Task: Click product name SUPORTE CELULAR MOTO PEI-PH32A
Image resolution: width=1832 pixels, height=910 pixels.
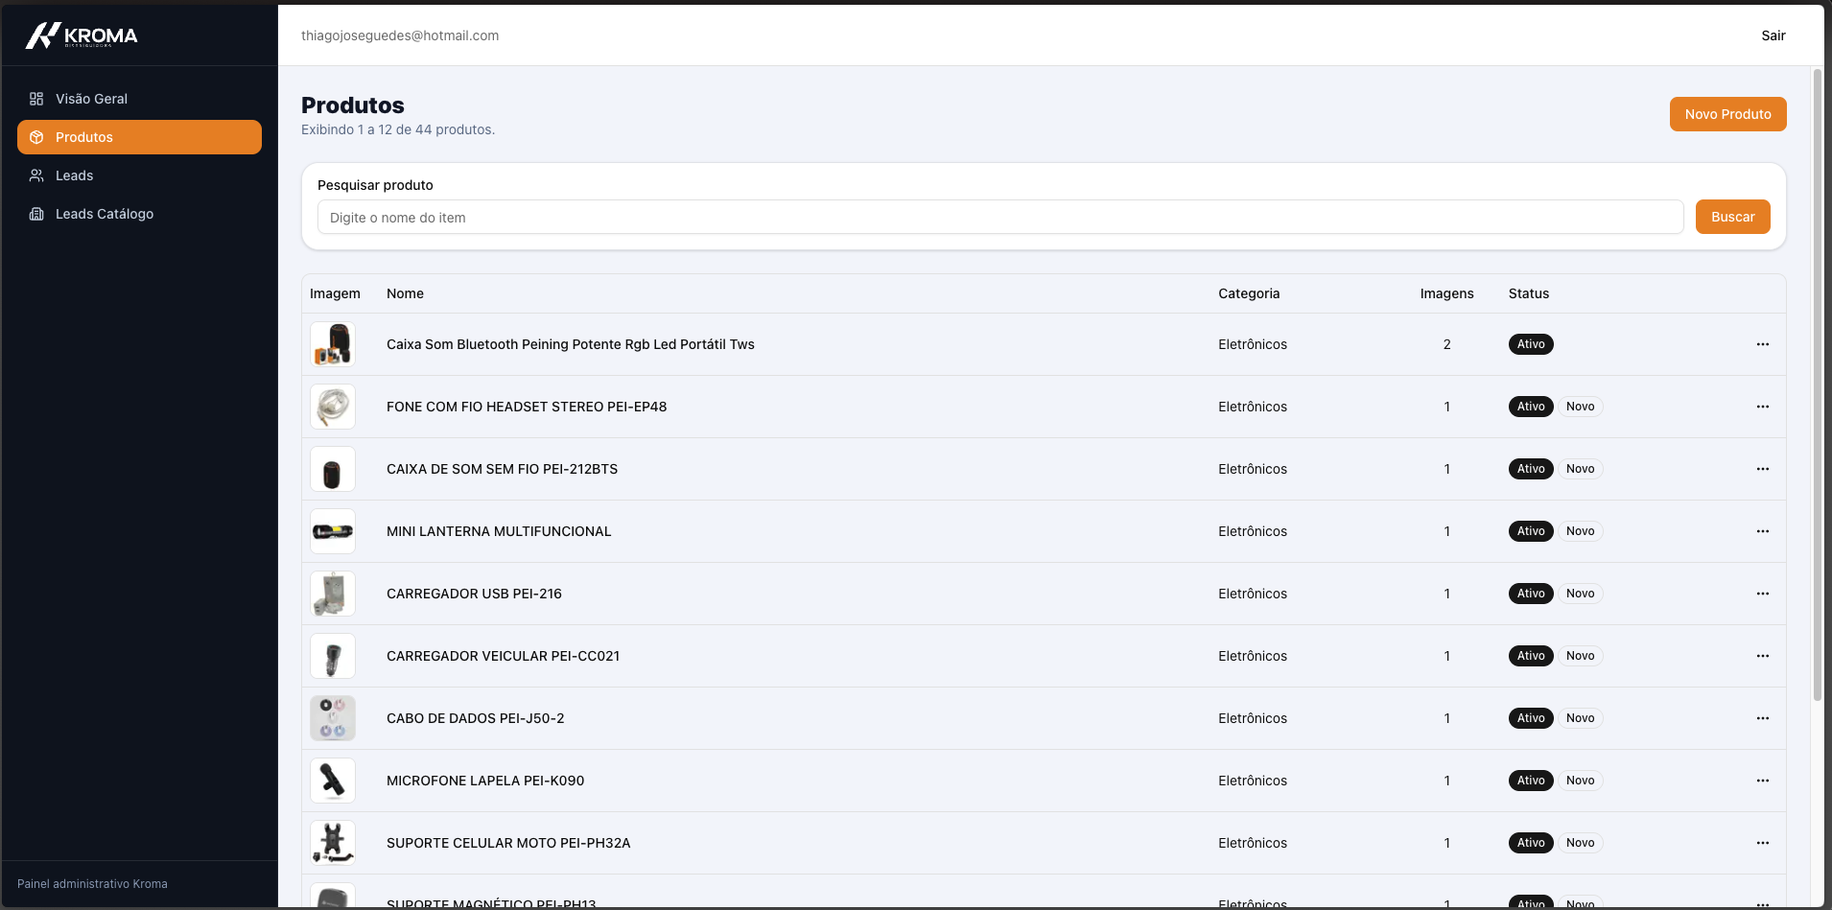Action: pos(508,843)
